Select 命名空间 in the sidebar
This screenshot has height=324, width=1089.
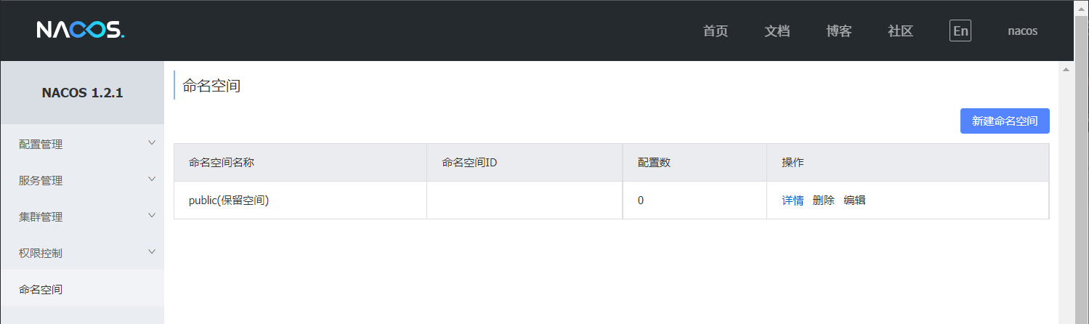tap(82, 289)
